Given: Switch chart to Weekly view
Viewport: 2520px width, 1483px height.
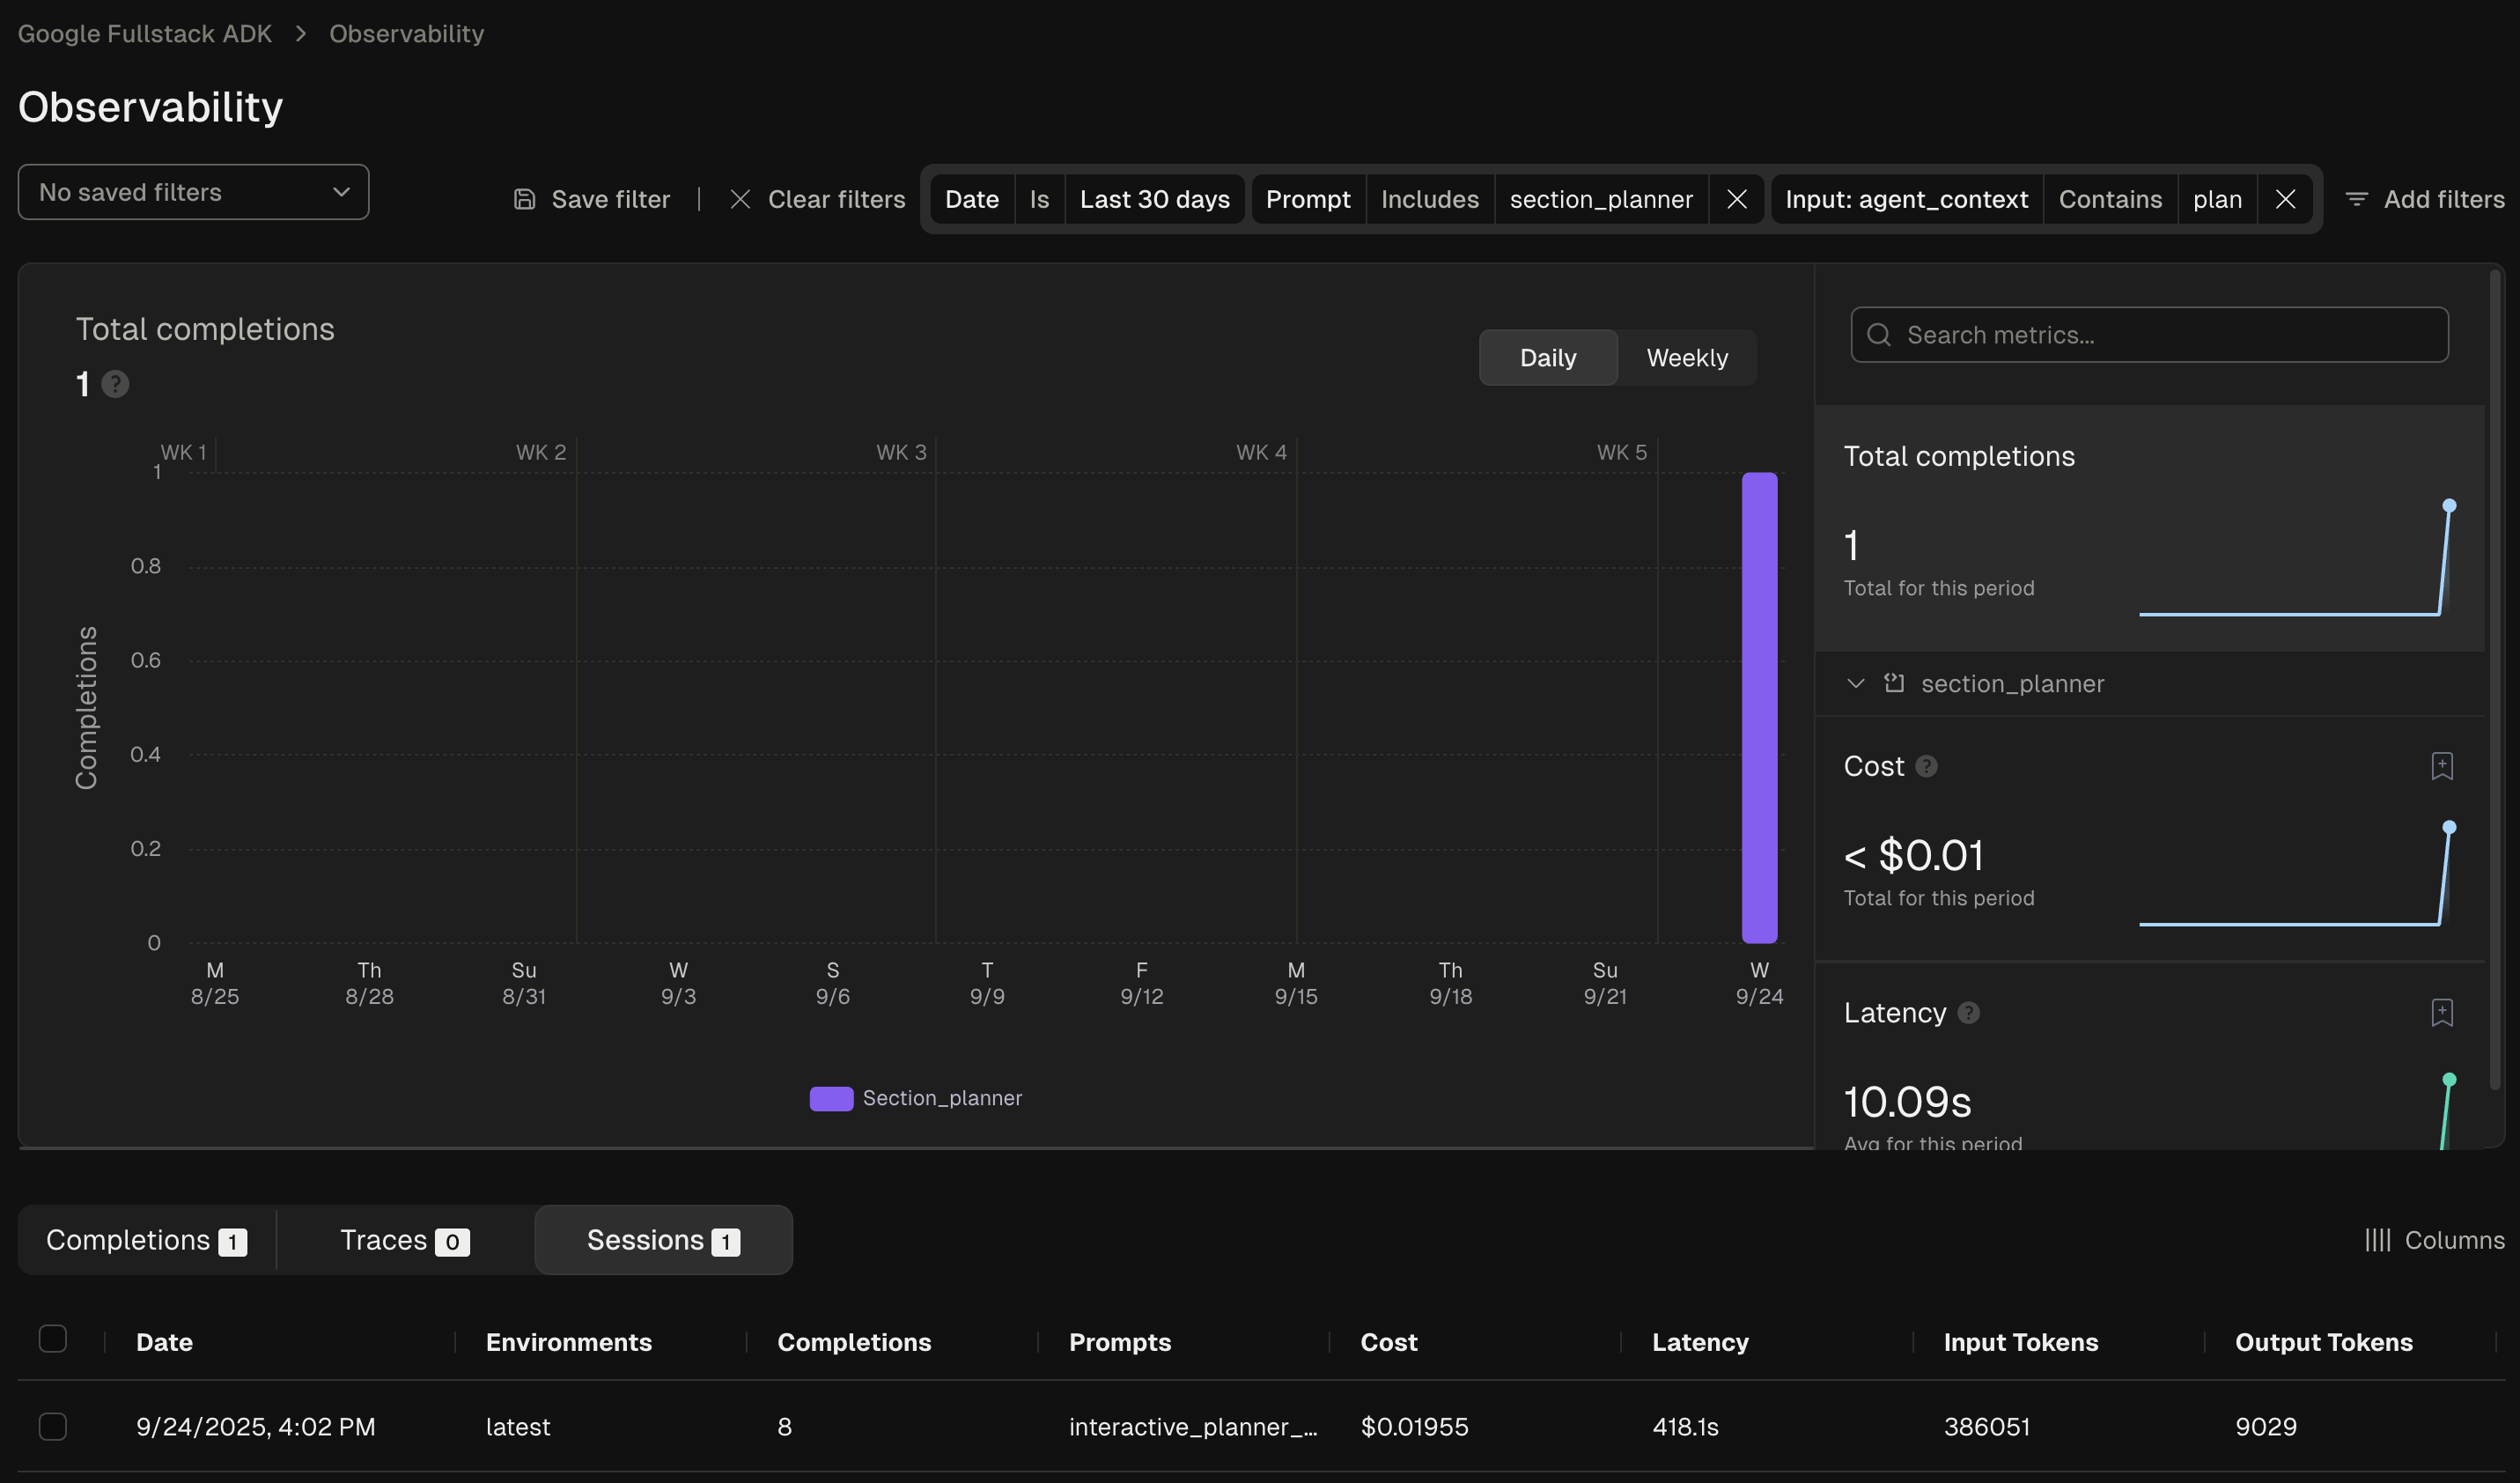Looking at the screenshot, I should 1686,358.
